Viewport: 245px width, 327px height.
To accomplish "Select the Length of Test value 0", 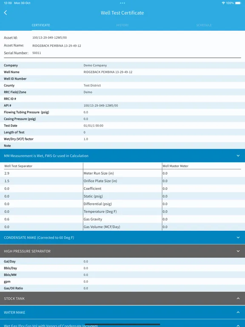I will (x=84, y=132).
